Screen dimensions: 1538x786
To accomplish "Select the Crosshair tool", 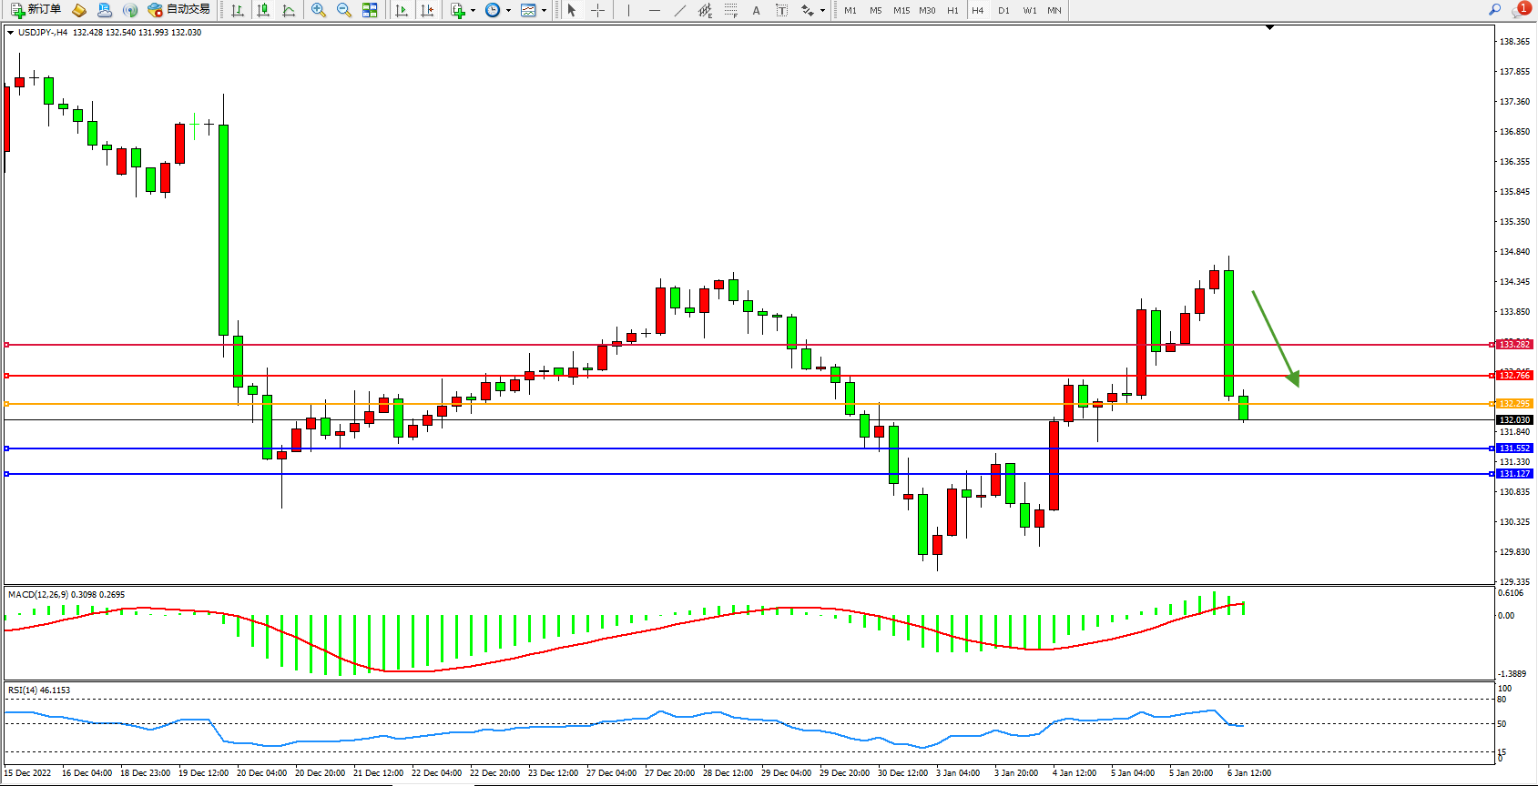I will coord(597,10).
